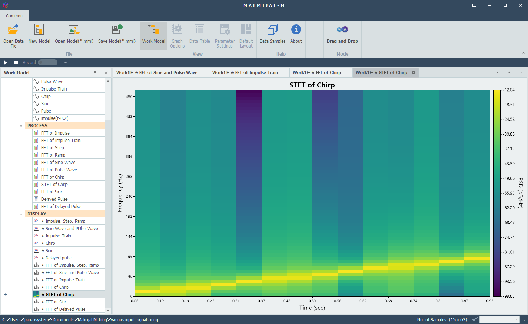
Task: Open ★ FFT of Delayed Pulse display
Action: click(69, 309)
